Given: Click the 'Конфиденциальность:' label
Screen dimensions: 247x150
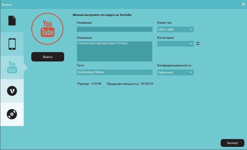Looking at the screenshot, I should (174, 65).
